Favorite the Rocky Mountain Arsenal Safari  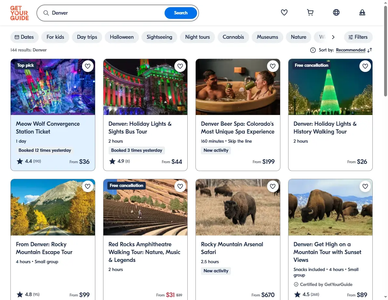pos(273,186)
